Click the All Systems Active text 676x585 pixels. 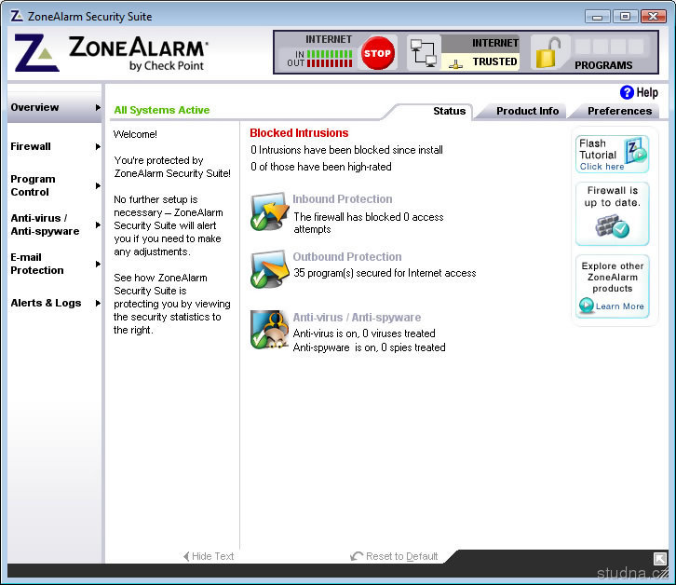click(162, 110)
